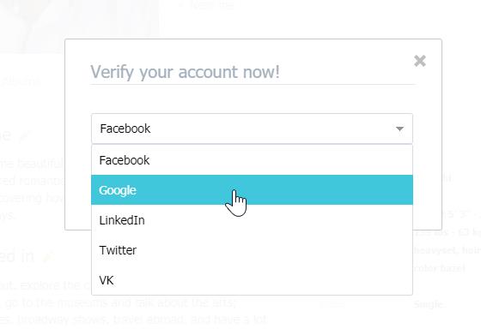Click the faded color hazel text
Image resolution: width=481 pixels, height=335 pixels.
click(439, 268)
